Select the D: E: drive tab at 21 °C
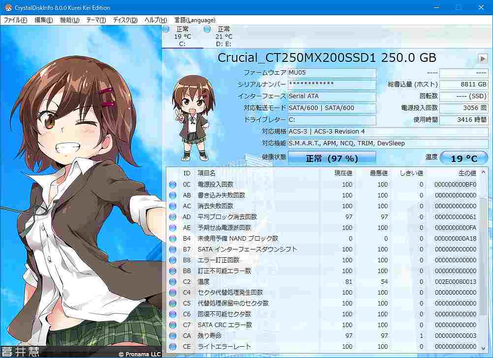The height and width of the screenshot is (358, 493). tap(223, 37)
